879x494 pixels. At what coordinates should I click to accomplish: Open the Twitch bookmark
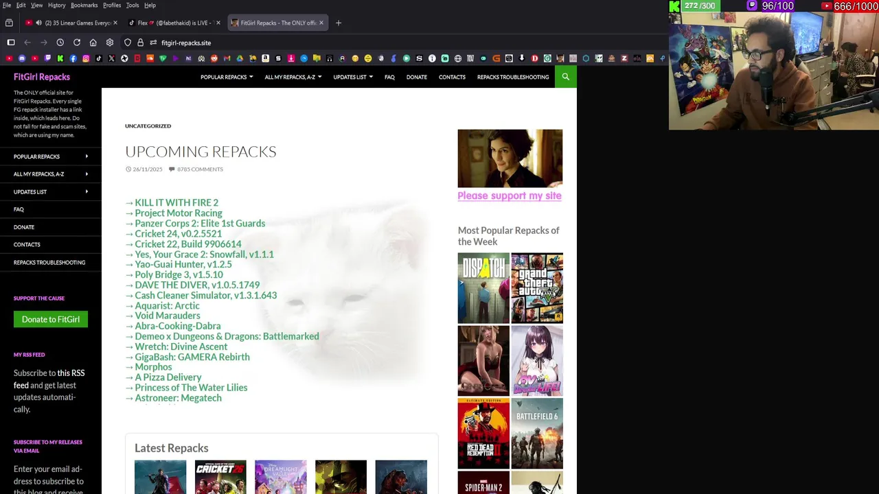47,58
